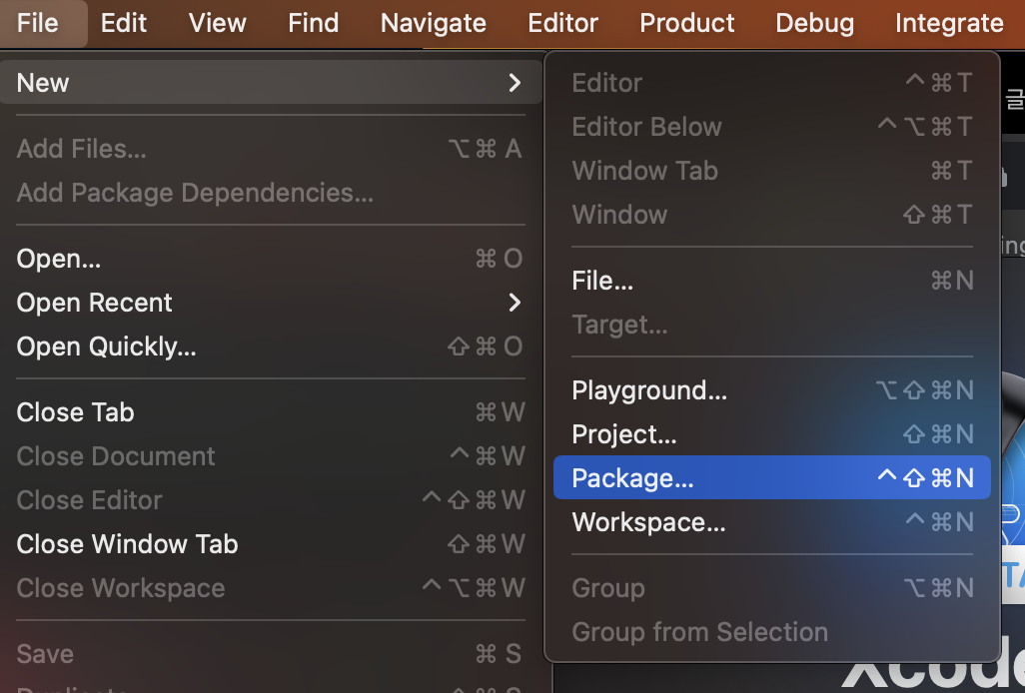Select Open Quickly… menu item
Screen dimensions: 1025x693
pos(107,346)
